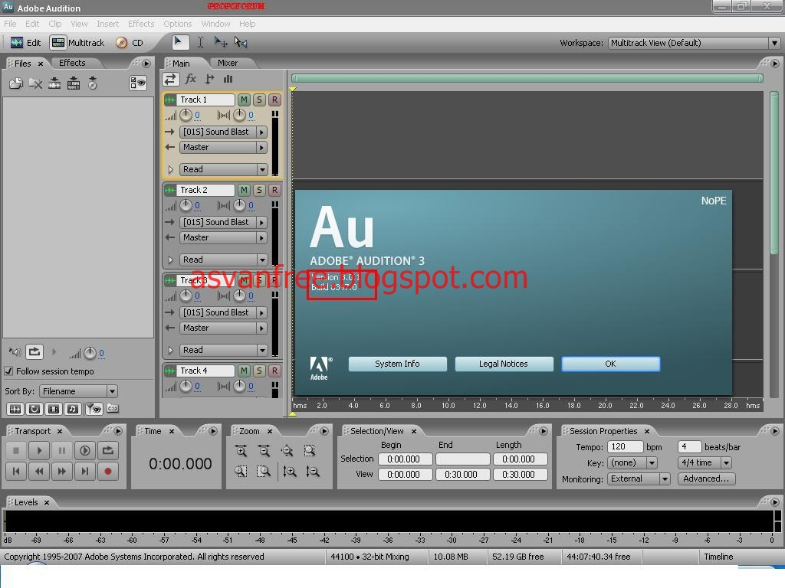Viewport: 785px width, 588px height.
Task: Click the Tempo 120 input field
Action: (625, 447)
